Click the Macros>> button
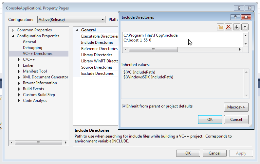The height and width of the screenshot is (164, 260). click(236, 107)
